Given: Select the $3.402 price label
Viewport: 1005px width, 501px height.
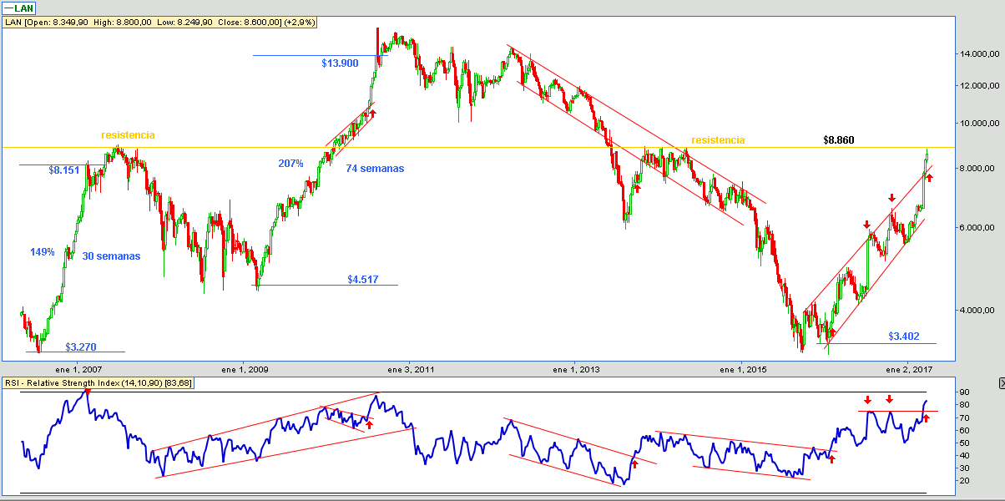Looking at the screenshot, I should coord(904,337).
